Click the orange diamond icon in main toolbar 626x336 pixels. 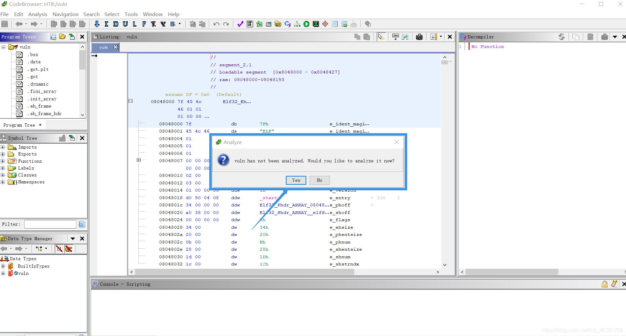(325, 24)
